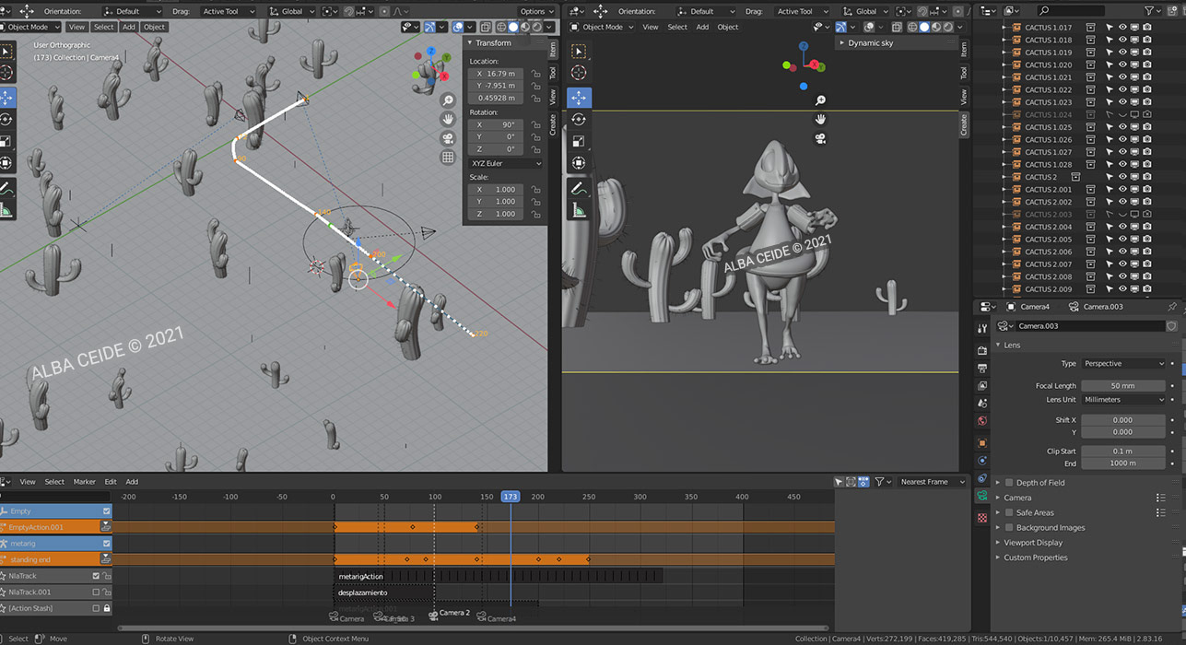
Task: Enable the Background Images checkbox
Action: [1009, 528]
